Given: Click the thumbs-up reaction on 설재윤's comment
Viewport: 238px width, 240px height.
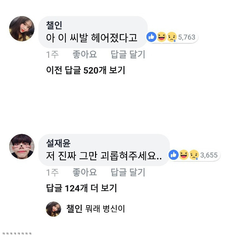Looking at the screenshot, I should [x=174, y=155].
